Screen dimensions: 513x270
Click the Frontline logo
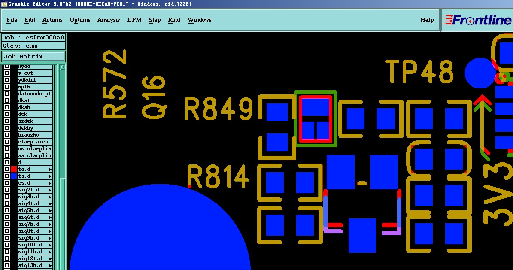477,20
